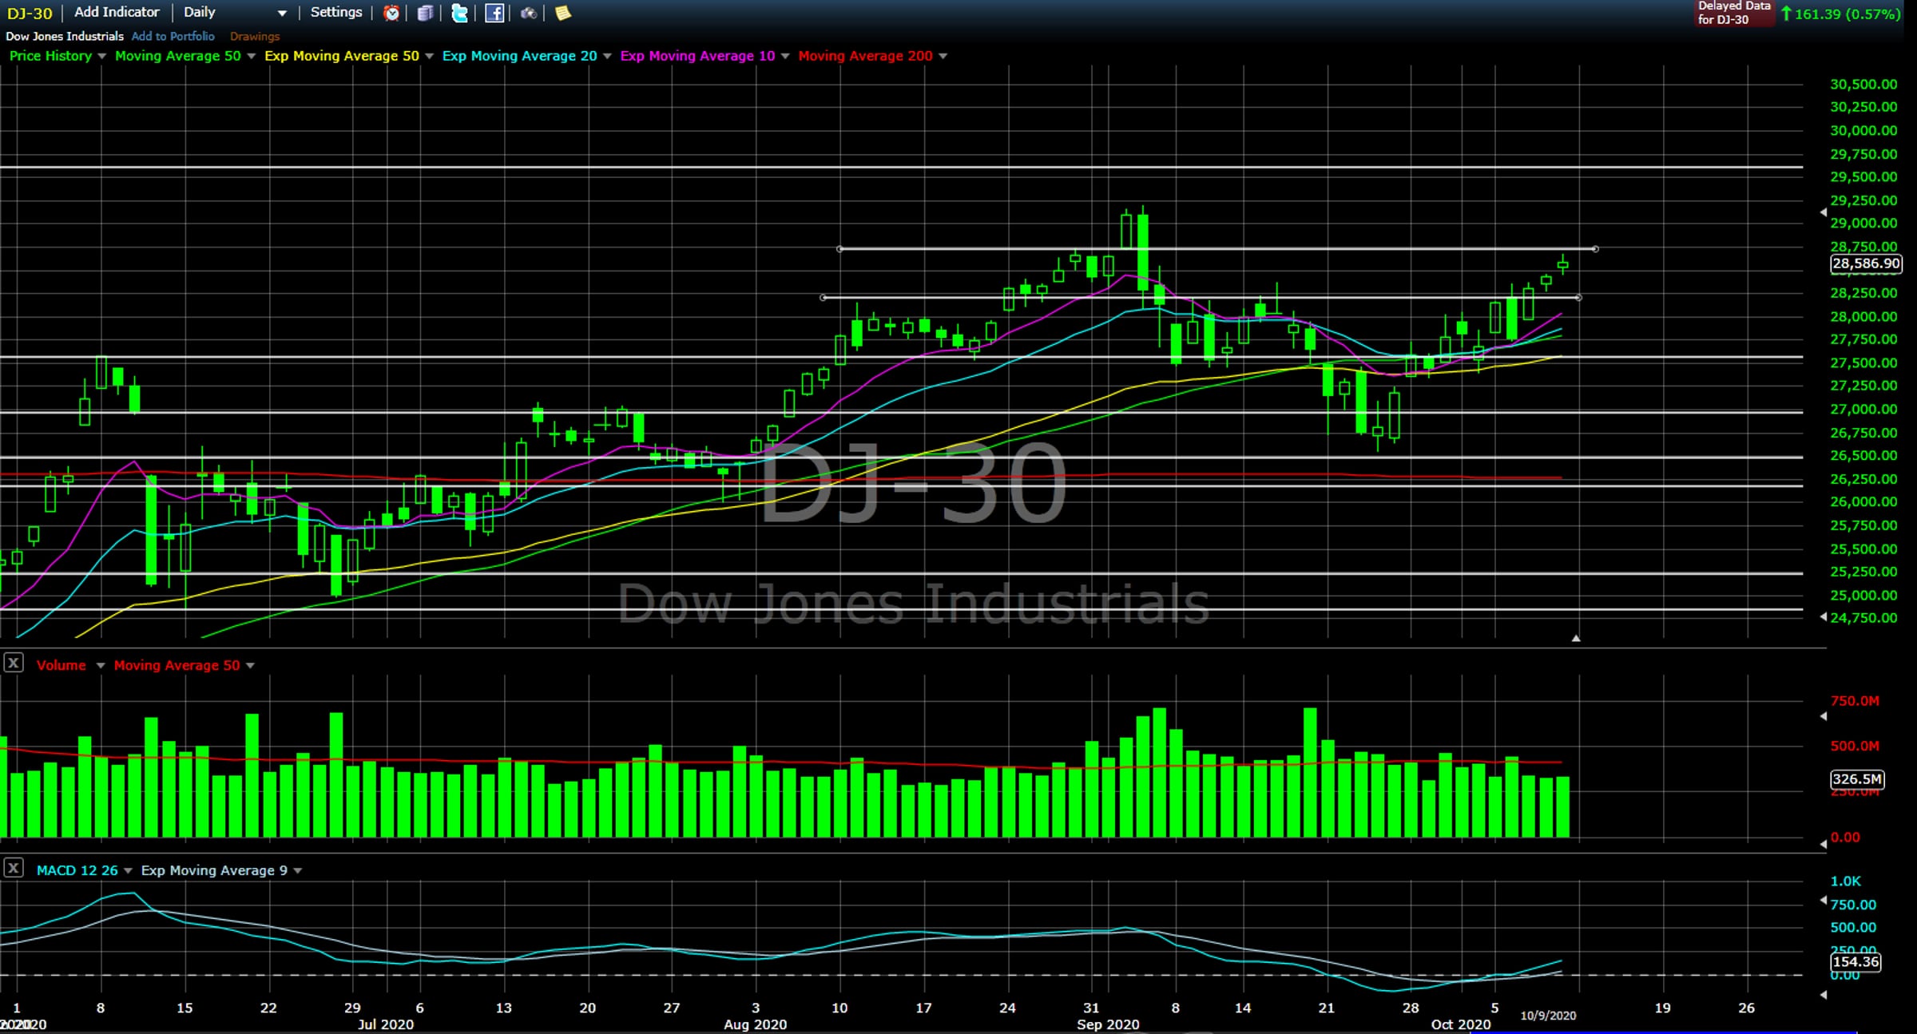Close the Volume indicator panel

[14, 664]
